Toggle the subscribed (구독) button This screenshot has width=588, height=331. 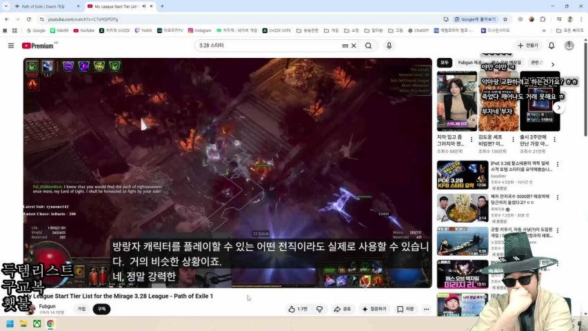(x=101, y=309)
